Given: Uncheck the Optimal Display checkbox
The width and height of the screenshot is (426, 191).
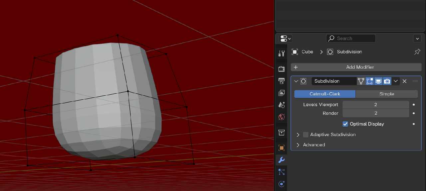Looking at the screenshot, I should (345, 124).
